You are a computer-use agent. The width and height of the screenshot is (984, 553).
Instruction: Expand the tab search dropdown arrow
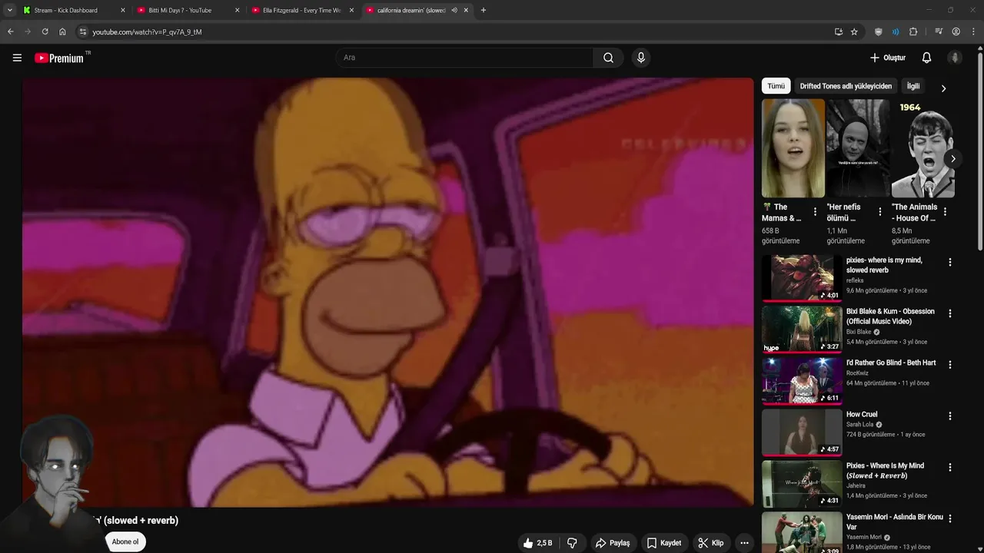coord(9,10)
